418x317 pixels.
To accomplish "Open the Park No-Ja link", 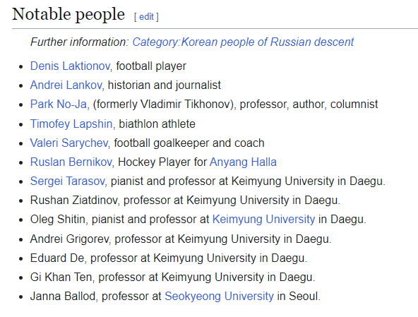I will pyautogui.click(x=59, y=104).
